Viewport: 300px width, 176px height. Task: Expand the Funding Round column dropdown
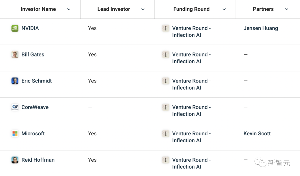(224, 9)
